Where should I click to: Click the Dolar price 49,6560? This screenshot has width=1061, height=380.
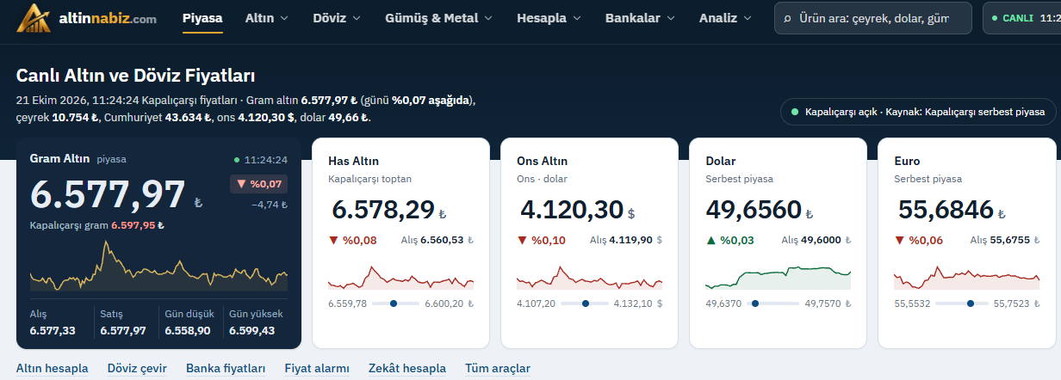[754, 210]
